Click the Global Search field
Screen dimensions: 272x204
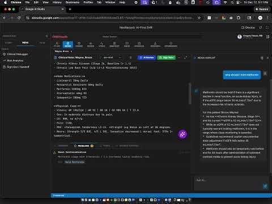click(x=151, y=37)
